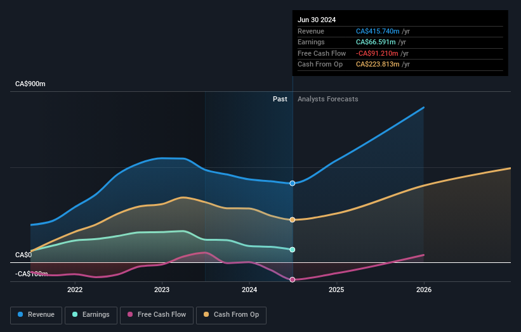Click the pink Free Cash Flow data point marker
Screen dimensions: 521x332
point(293,280)
